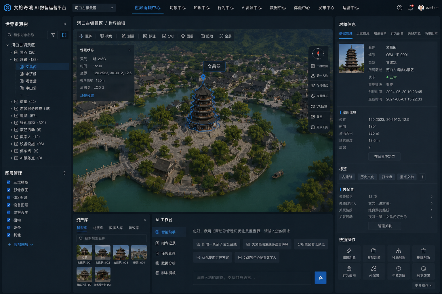
Task: Switch to first-person (第一人称) view
Action: click(319, 76)
